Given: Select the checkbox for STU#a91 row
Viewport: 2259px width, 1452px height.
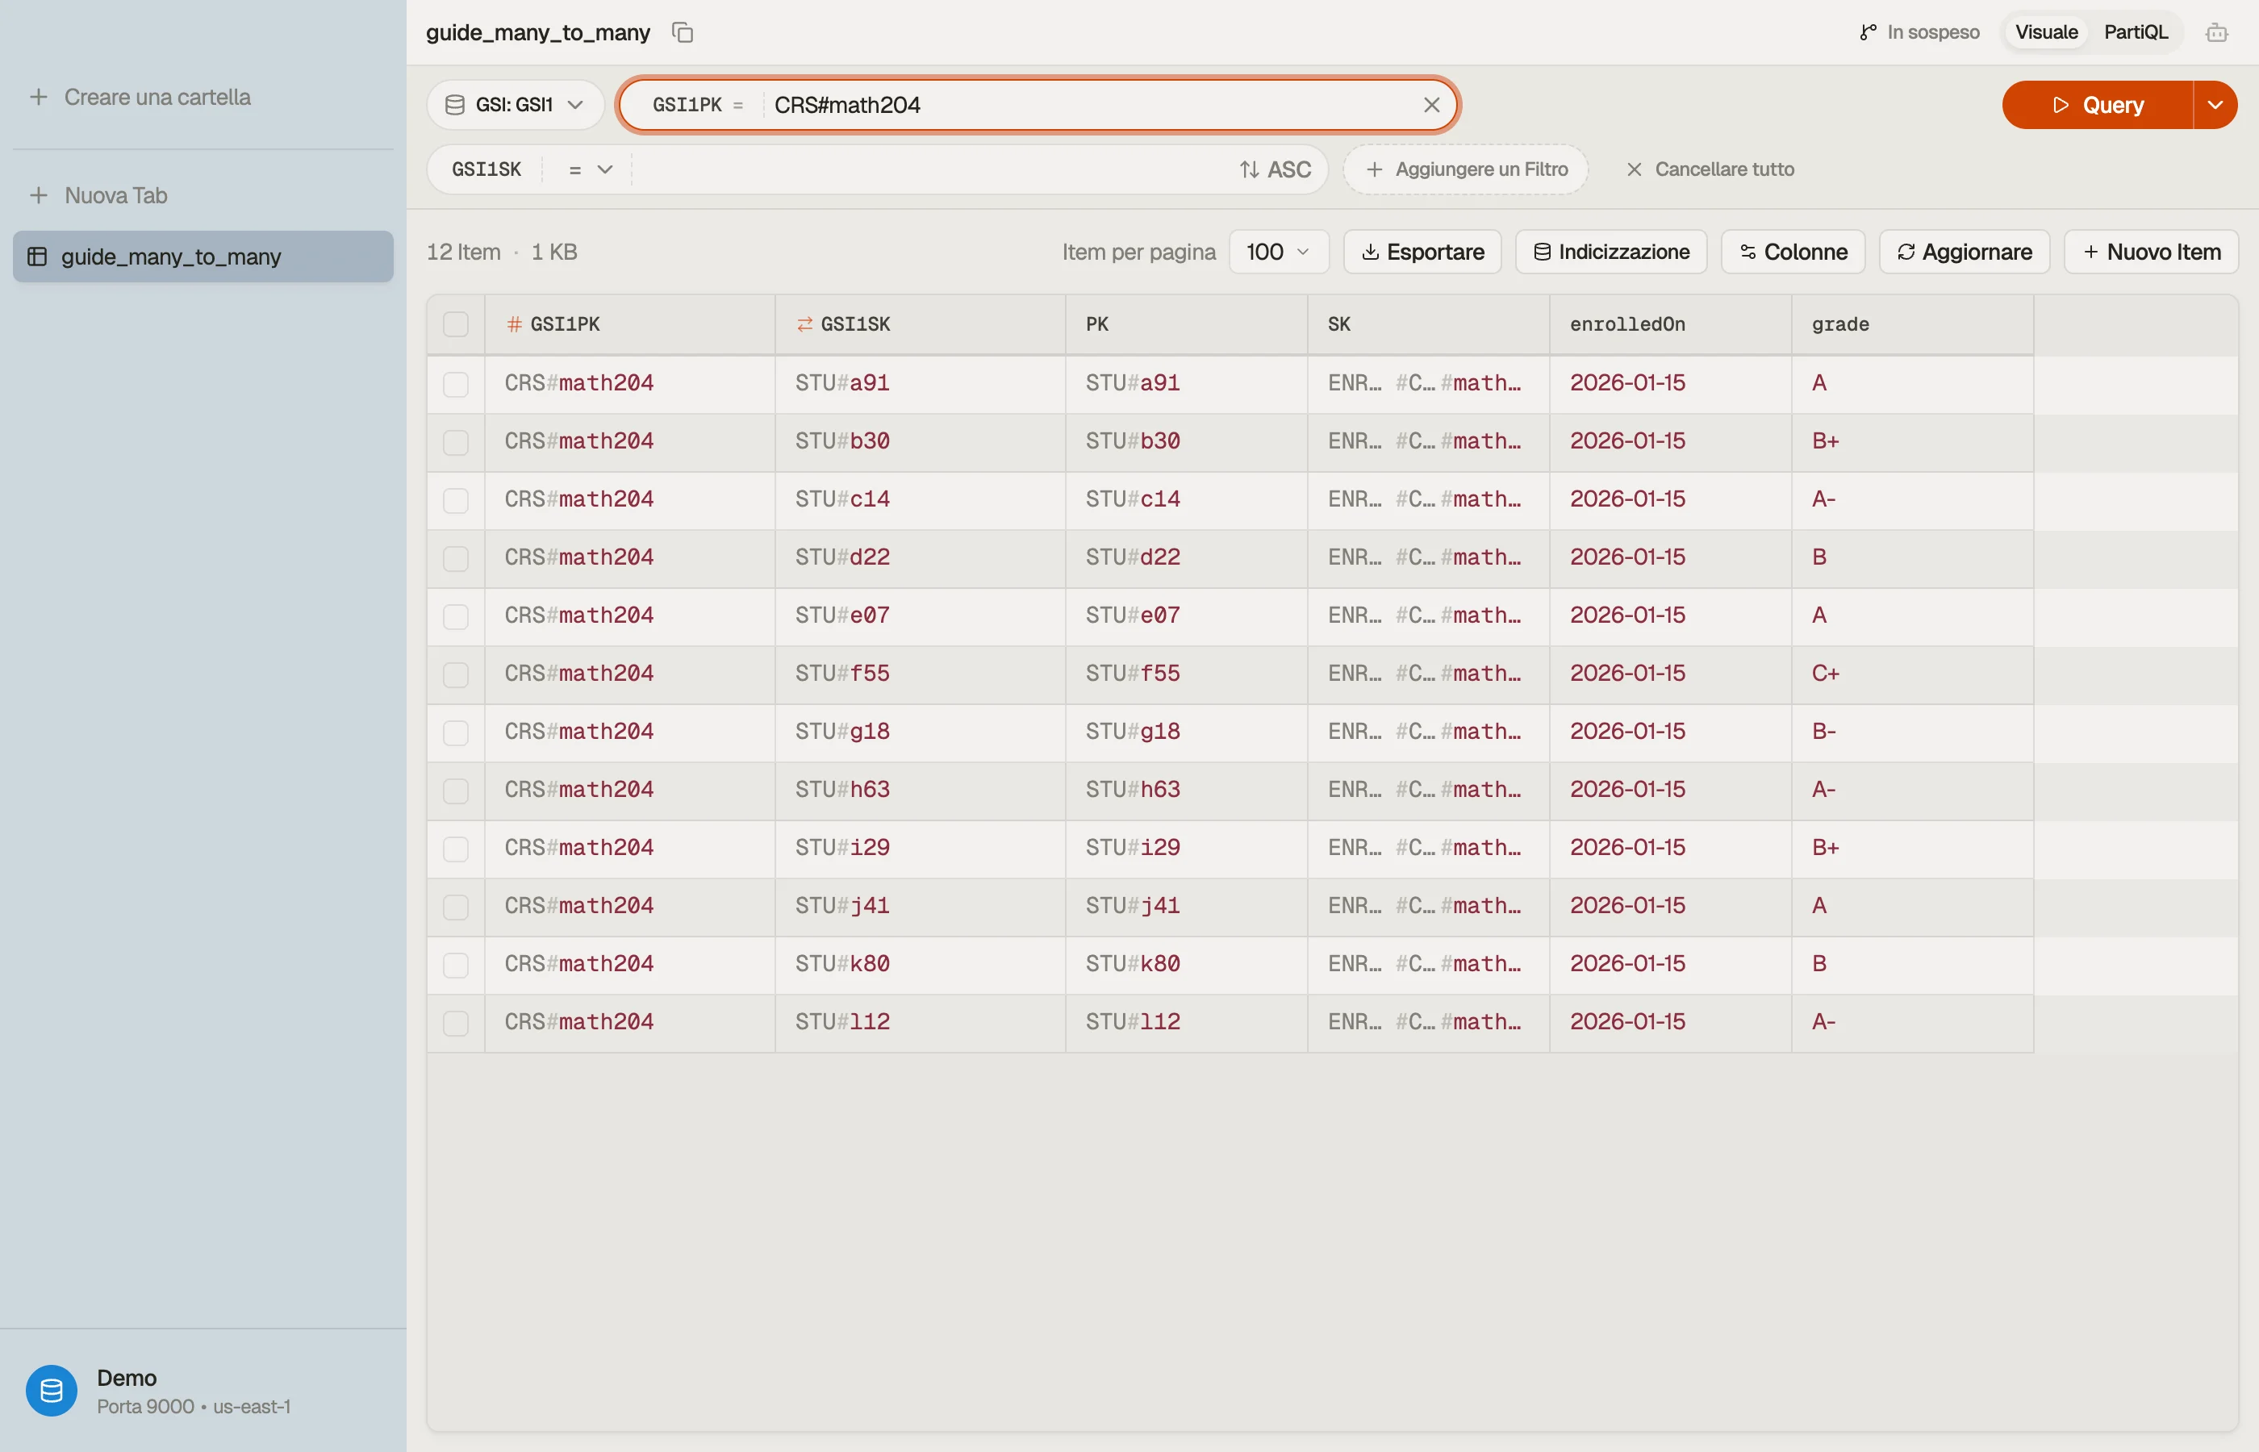Looking at the screenshot, I should click(455, 384).
